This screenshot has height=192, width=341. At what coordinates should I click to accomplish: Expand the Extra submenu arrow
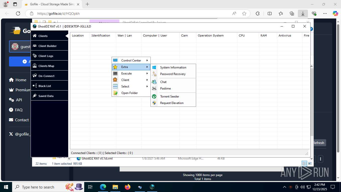147,67
